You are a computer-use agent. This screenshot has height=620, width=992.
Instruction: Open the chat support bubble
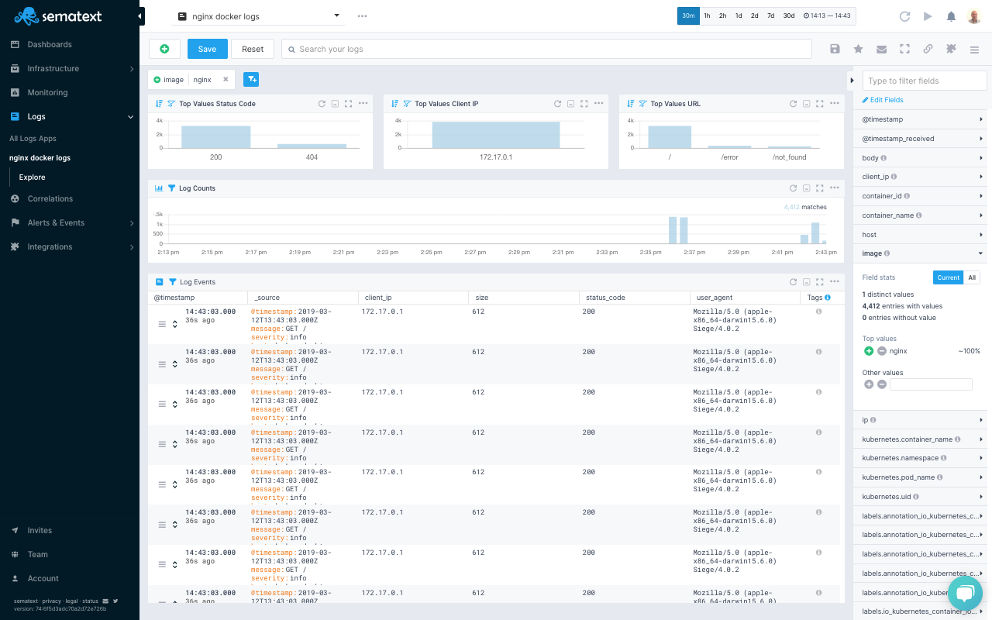tap(965, 593)
